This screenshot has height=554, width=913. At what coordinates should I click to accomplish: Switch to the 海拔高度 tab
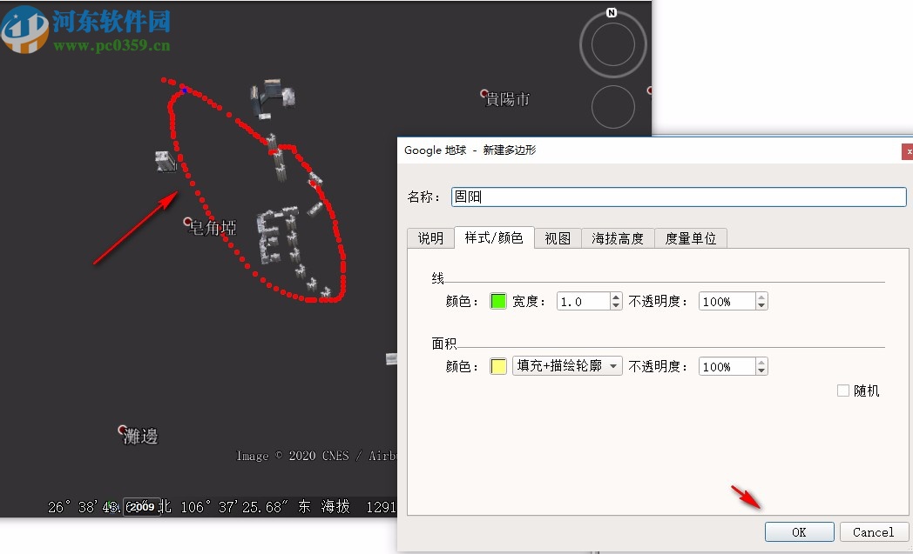[x=617, y=237]
